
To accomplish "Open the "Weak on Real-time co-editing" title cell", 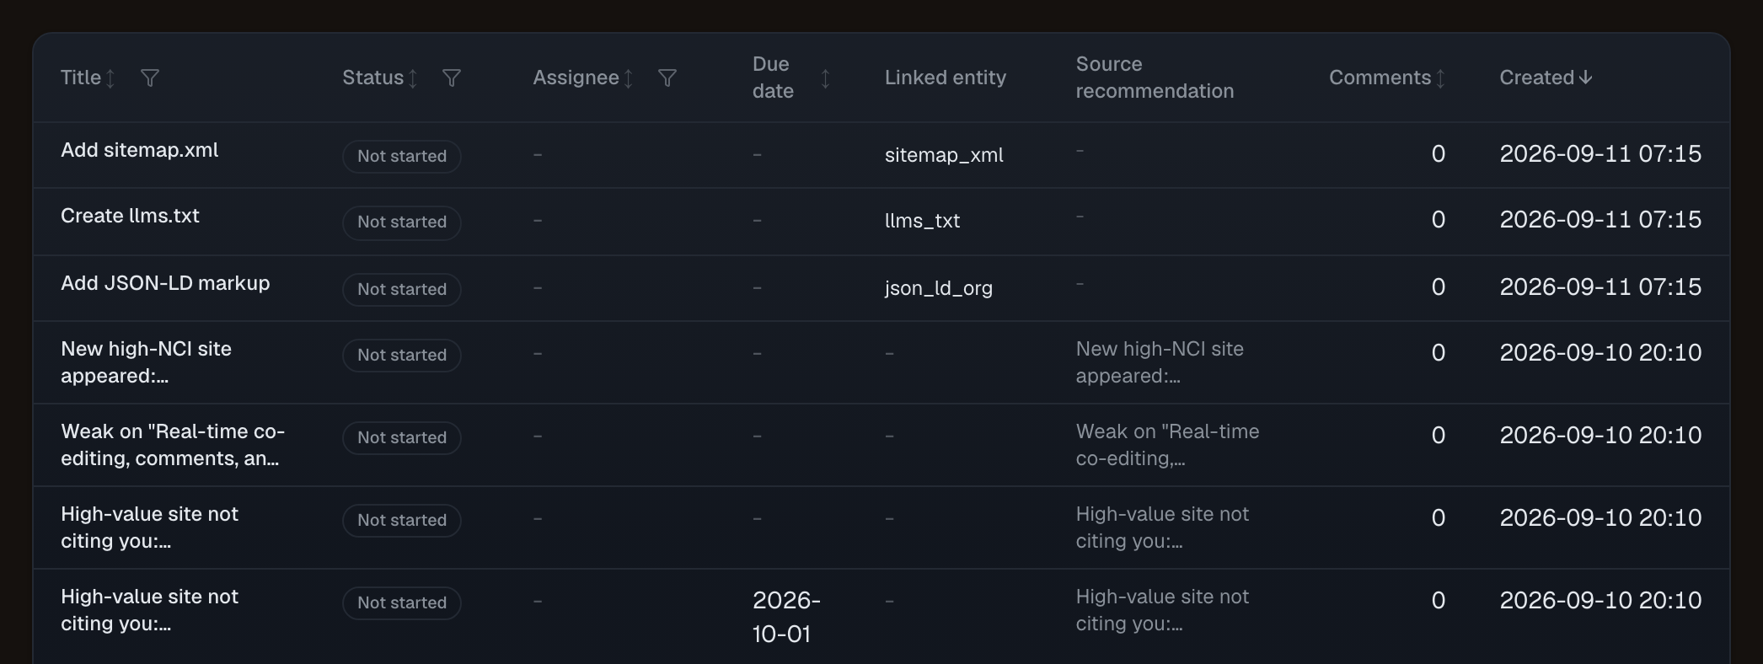I will pyautogui.click(x=173, y=445).
